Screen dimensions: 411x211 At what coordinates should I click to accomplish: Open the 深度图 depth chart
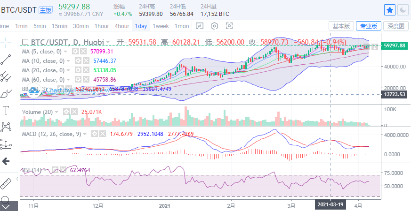pyautogui.click(x=395, y=26)
